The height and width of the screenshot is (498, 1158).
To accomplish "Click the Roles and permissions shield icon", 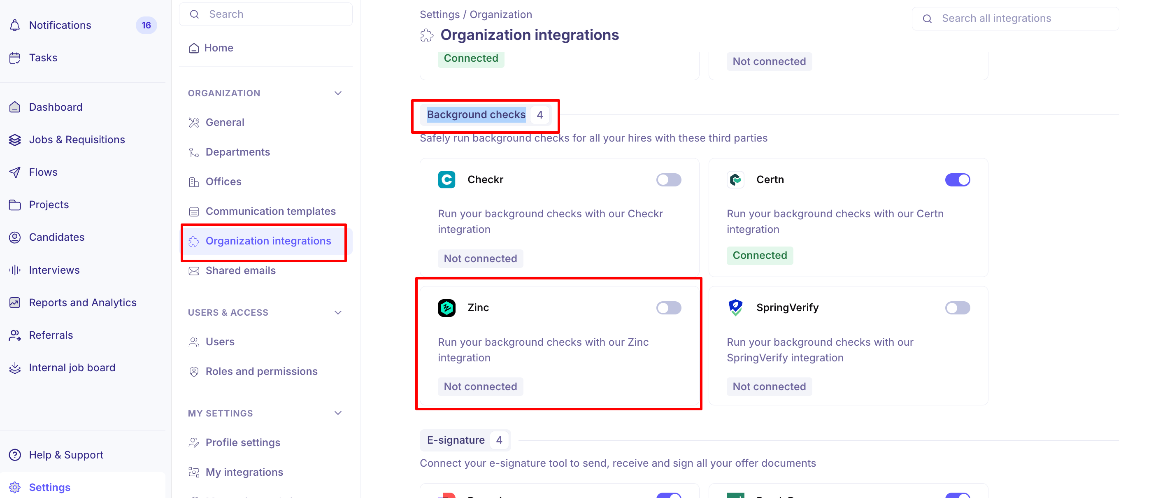I will click(x=194, y=371).
